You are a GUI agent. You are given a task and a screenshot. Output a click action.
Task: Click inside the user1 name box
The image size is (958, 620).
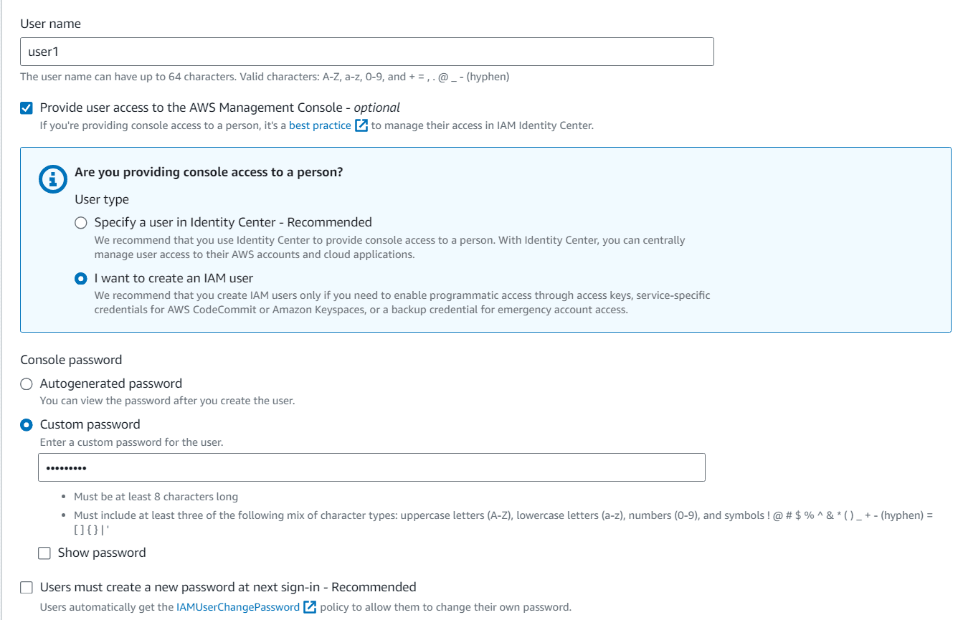tap(367, 52)
